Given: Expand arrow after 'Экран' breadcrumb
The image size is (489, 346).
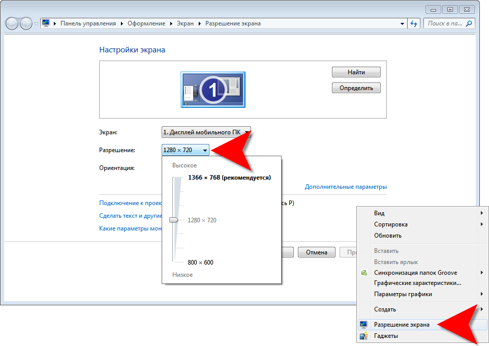Looking at the screenshot, I should pyautogui.click(x=200, y=24).
